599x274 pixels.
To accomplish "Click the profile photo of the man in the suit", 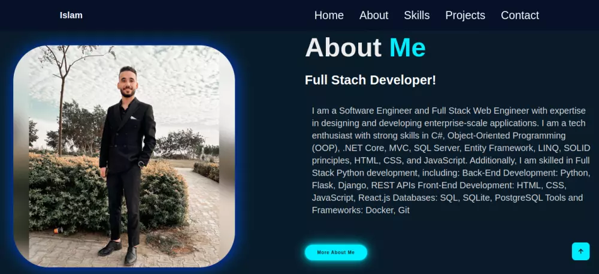I will pyautogui.click(x=124, y=156).
